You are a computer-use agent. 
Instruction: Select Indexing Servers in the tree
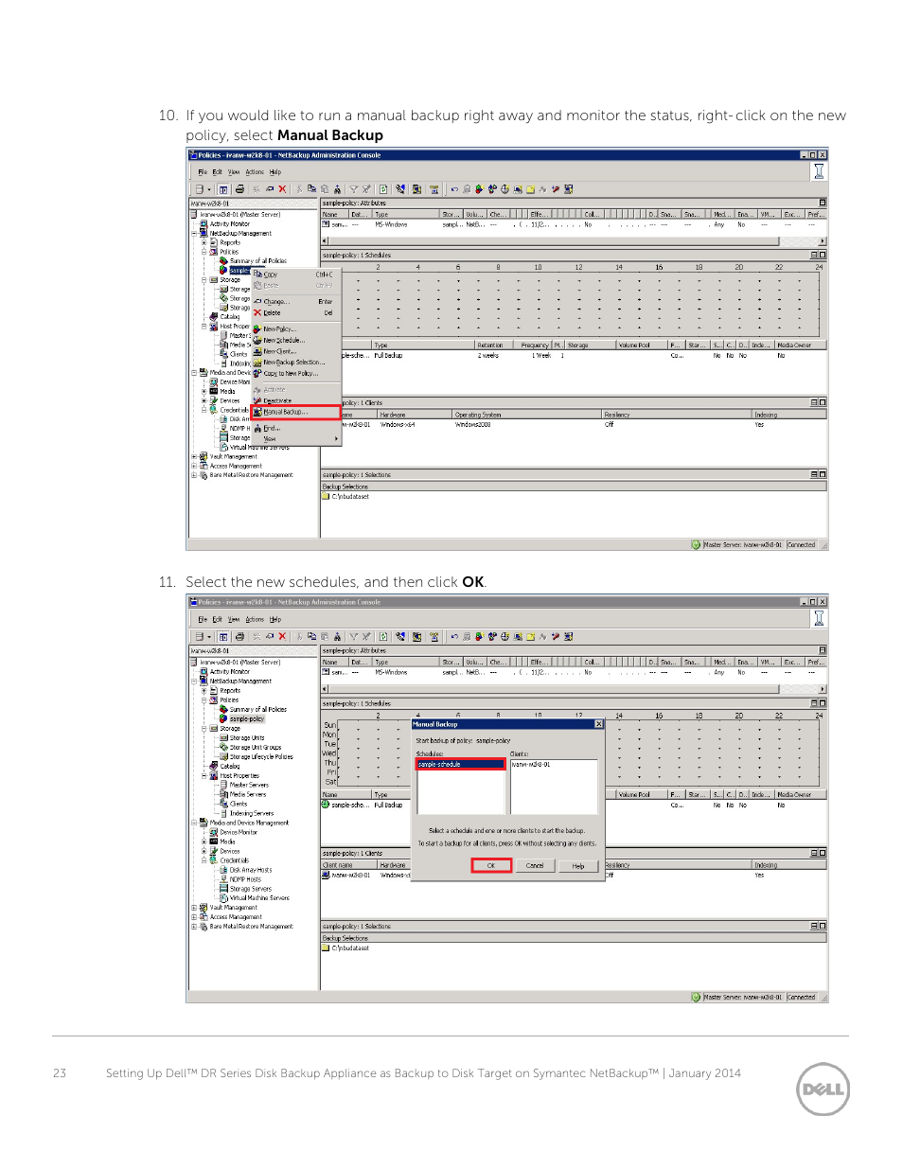(x=252, y=813)
